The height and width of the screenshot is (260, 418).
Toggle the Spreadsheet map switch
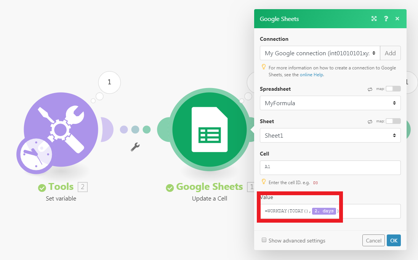click(393, 89)
